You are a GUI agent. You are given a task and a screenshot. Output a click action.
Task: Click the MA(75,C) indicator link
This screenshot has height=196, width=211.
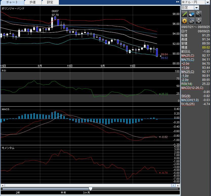pyautogui.click(x=188, y=60)
